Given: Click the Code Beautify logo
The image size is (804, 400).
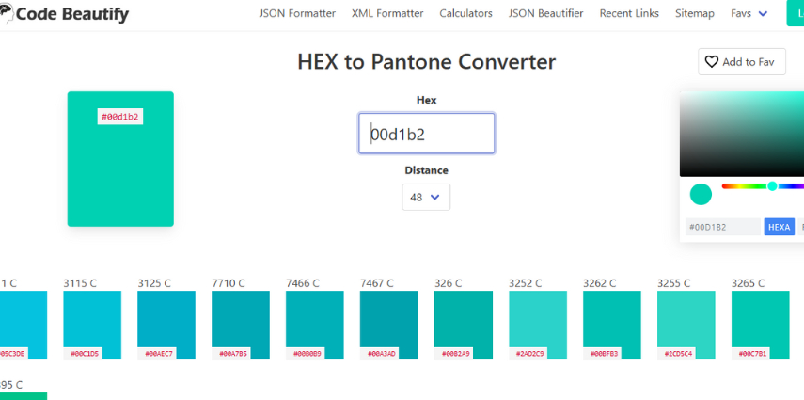Looking at the screenshot, I should [65, 14].
